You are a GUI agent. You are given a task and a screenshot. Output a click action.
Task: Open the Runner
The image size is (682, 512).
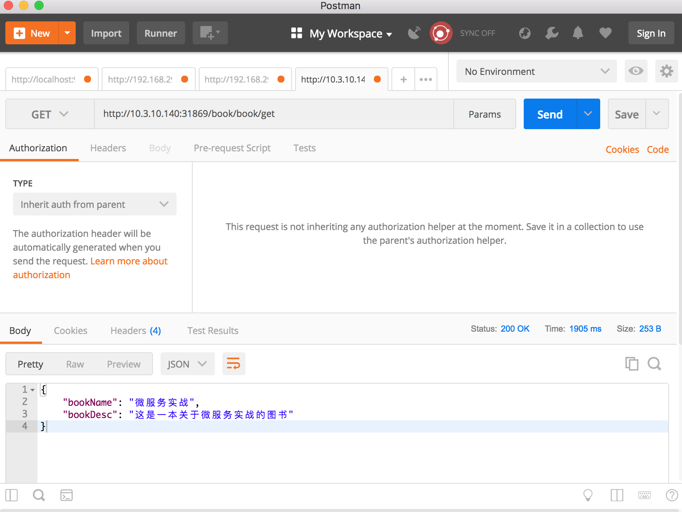[x=161, y=33]
